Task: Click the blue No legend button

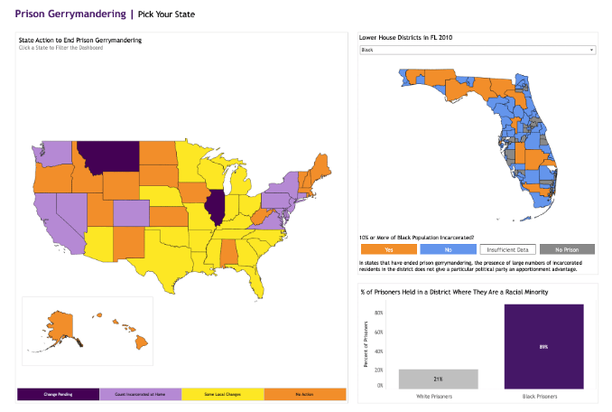Action: pyautogui.click(x=448, y=248)
